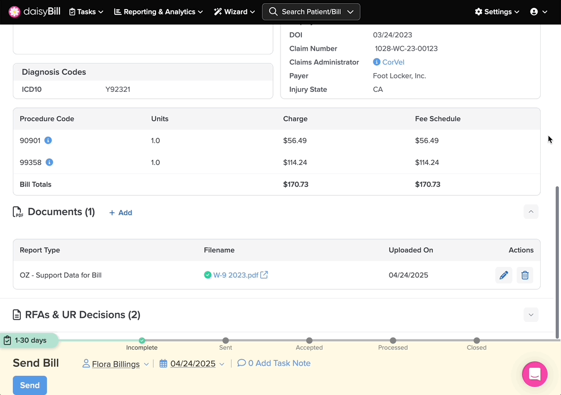Open the user account icon menu
Image resolution: width=561 pixels, height=395 pixels.
(x=539, y=12)
